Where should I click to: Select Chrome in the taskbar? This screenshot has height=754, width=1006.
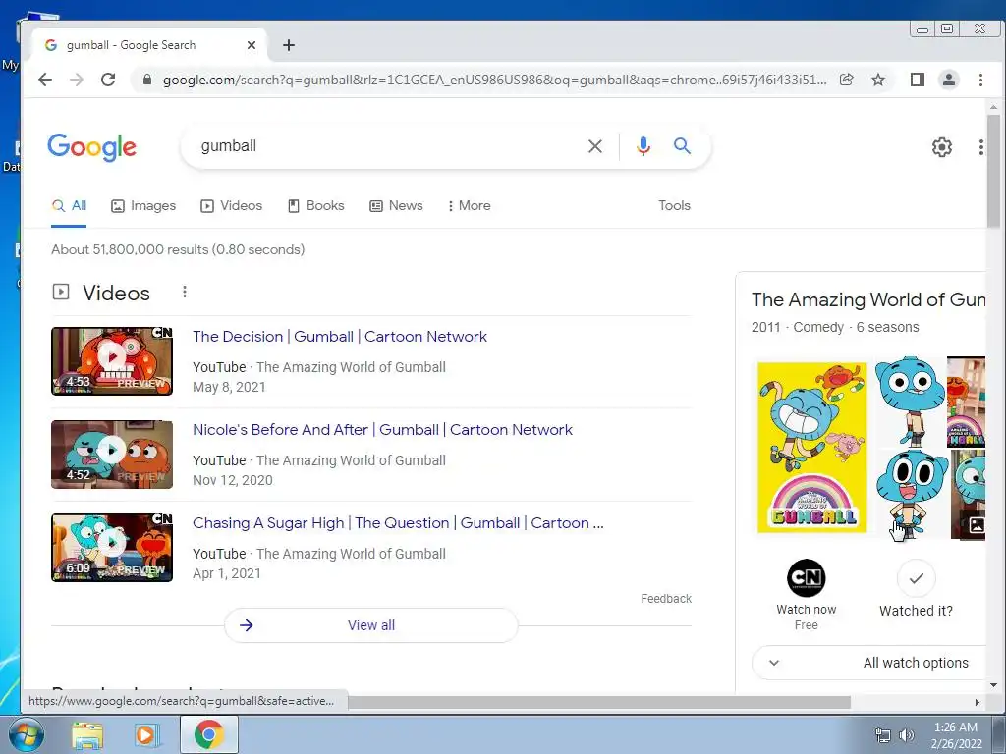(x=209, y=734)
